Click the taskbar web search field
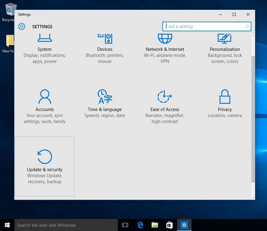This screenshot has height=231, width=267. pyautogui.click(x=66, y=225)
